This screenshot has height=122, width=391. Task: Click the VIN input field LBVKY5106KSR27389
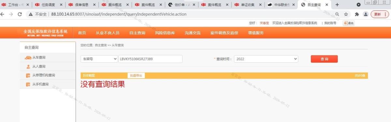150,59
